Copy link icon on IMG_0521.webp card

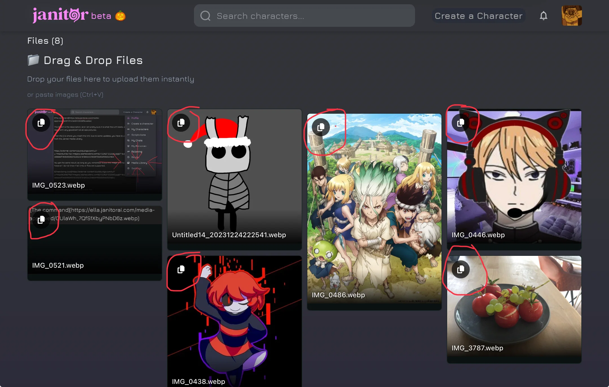coord(41,219)
